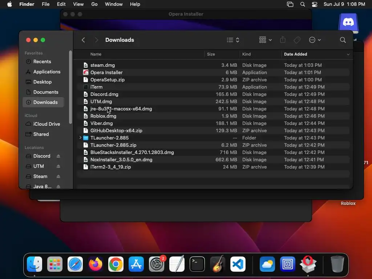This screenshot has height=279, width=372.
Task: Open the File menu
Action: click(45, 4)
